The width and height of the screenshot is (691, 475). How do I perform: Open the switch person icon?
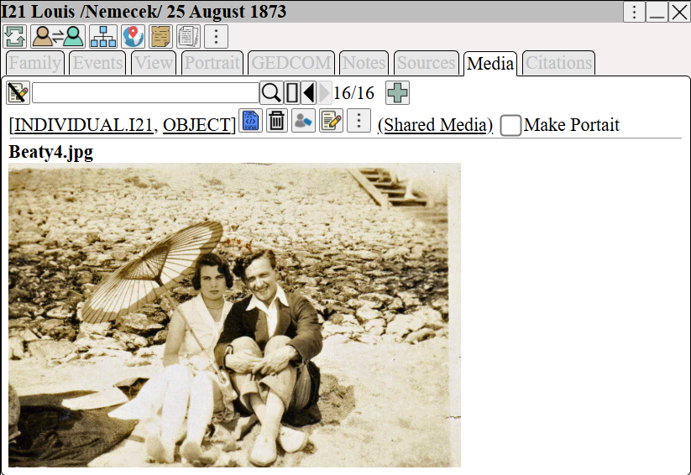[58, 36]
